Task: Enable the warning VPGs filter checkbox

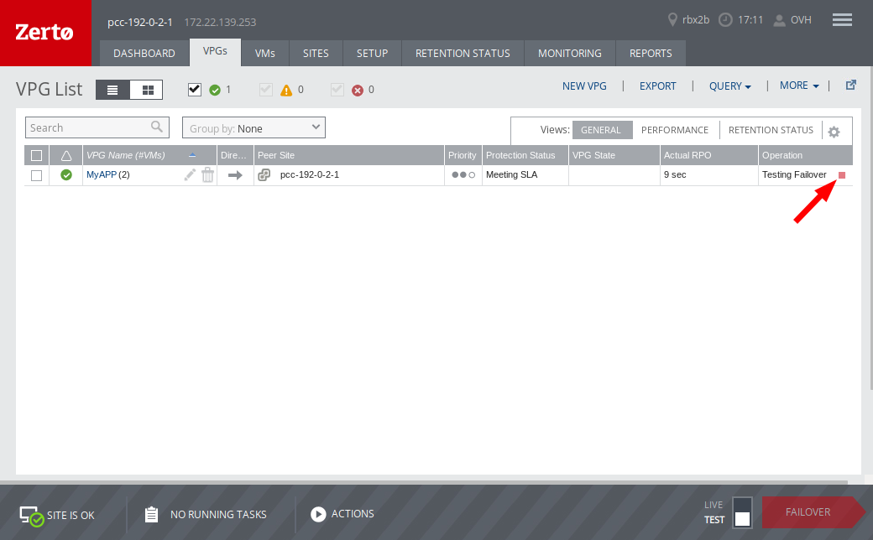Action: point(266,90)
